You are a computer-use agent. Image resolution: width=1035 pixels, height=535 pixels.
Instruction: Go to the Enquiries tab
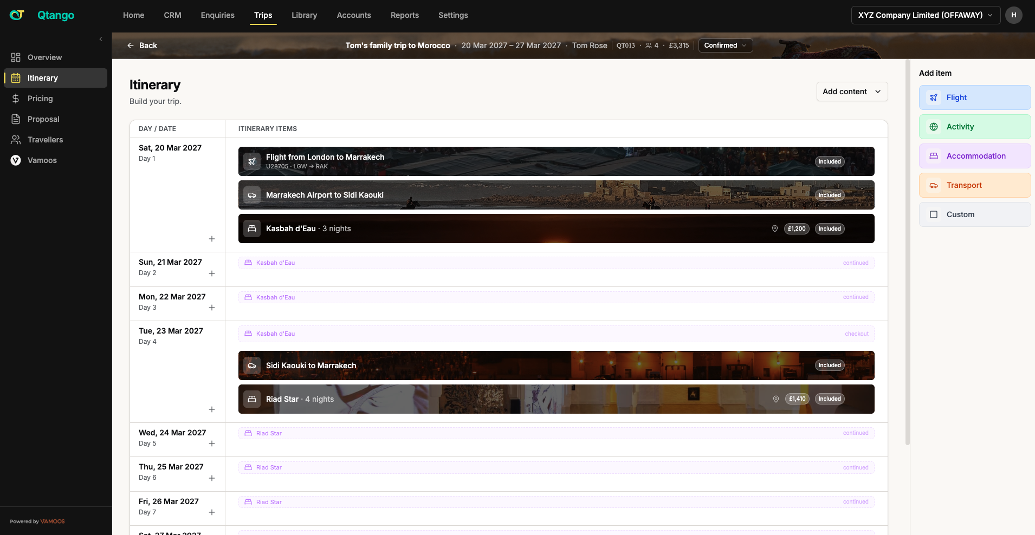point(218,15)
